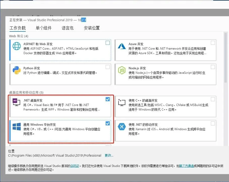Click the Python logo icon
Screen dimensions: 229x182
(x=16, y=70)
